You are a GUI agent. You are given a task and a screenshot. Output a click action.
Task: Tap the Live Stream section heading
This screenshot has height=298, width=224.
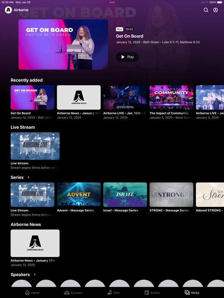23,127
